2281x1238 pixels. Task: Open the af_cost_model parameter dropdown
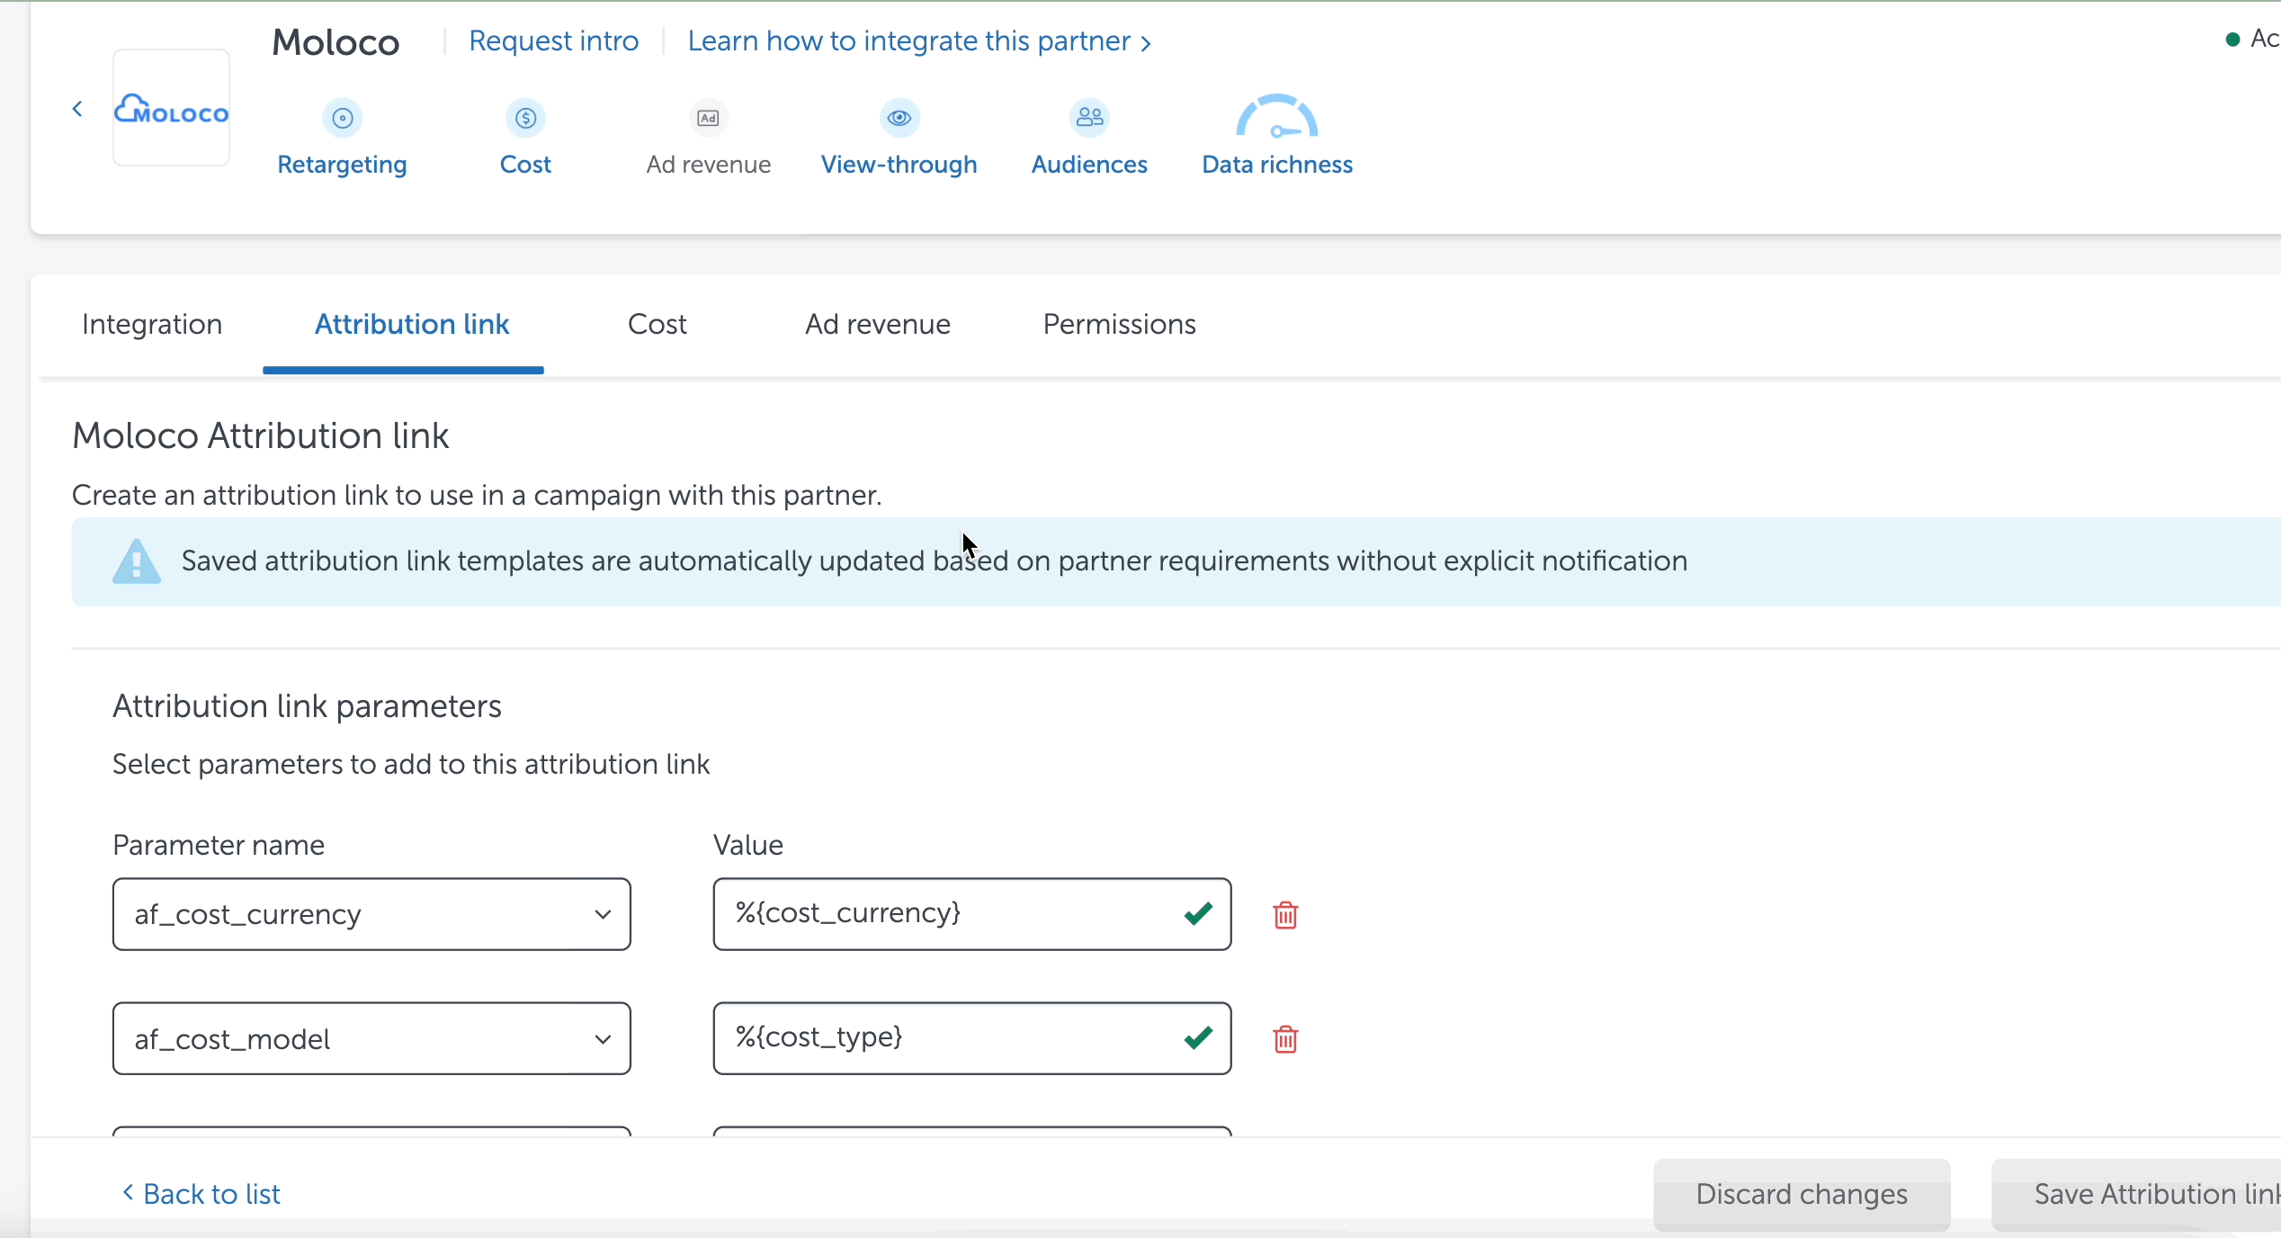(x=371, y=1038)
